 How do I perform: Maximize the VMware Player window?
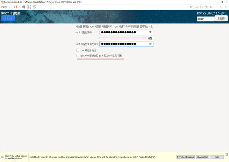(x=222, y=2)
